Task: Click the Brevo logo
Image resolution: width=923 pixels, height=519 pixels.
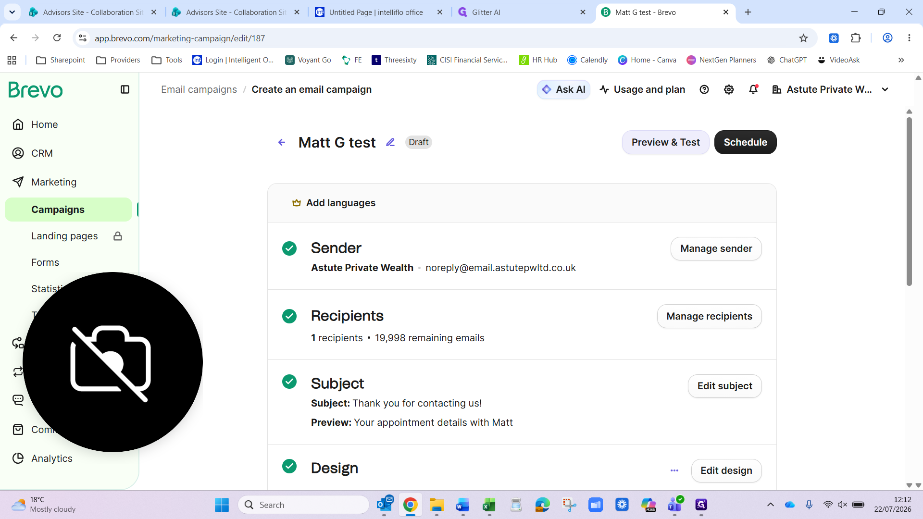Action: pyautogui.click(x=36, y=90)
